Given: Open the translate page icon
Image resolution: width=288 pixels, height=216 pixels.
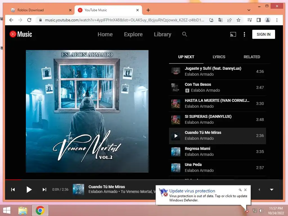Looking at the screenshot, I should (x=220, y=20).
